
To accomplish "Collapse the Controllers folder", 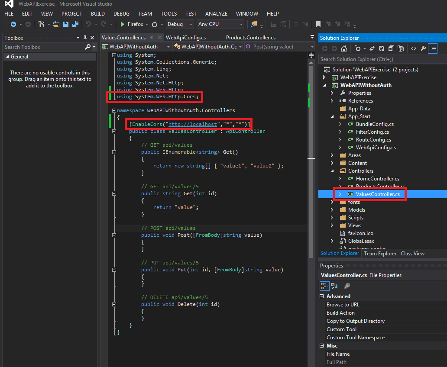I will click(x=332, y=171).
